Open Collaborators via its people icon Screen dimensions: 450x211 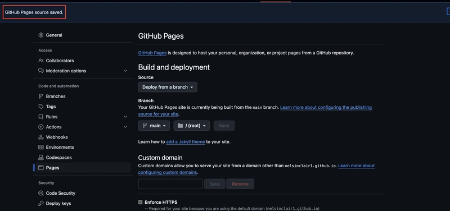tap(40, 61)
